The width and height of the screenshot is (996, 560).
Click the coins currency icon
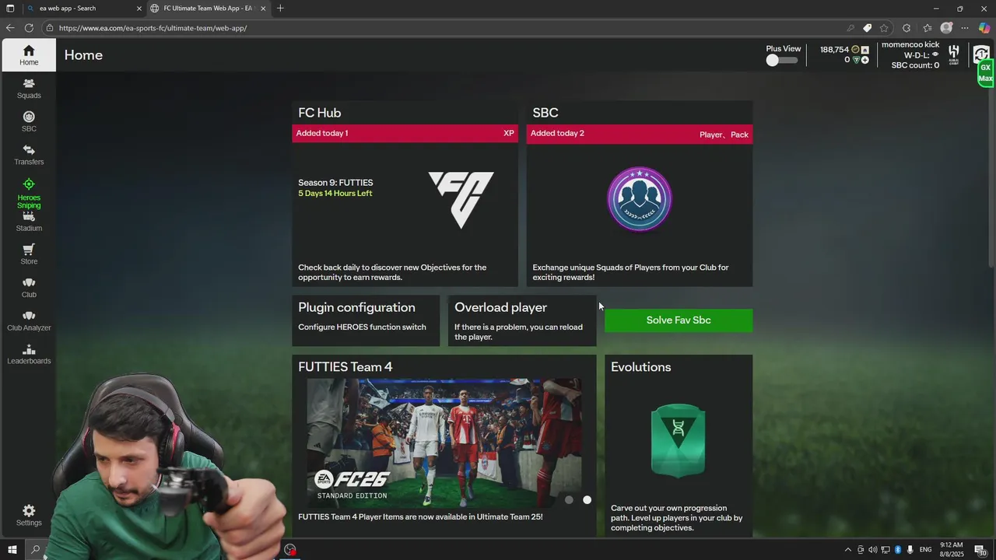(855, 50)
